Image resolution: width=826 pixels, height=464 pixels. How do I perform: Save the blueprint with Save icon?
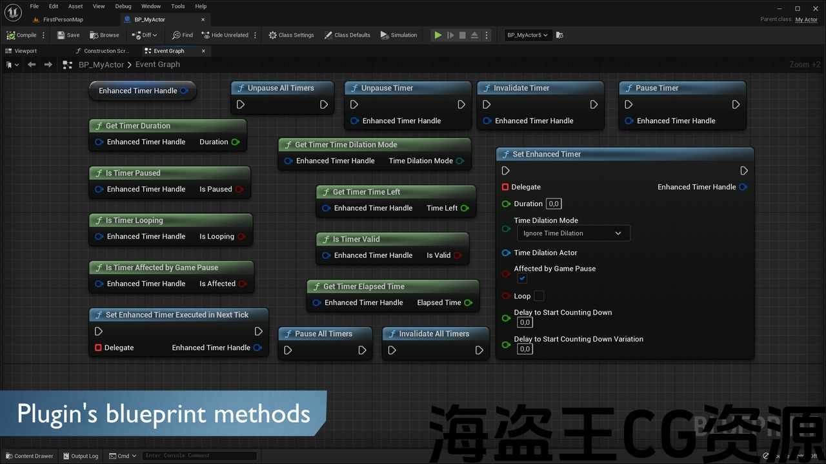coord(68,35)
